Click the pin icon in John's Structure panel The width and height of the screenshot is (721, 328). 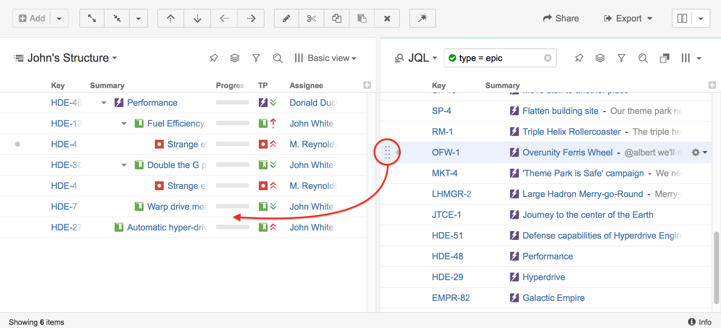pos(213,58)
